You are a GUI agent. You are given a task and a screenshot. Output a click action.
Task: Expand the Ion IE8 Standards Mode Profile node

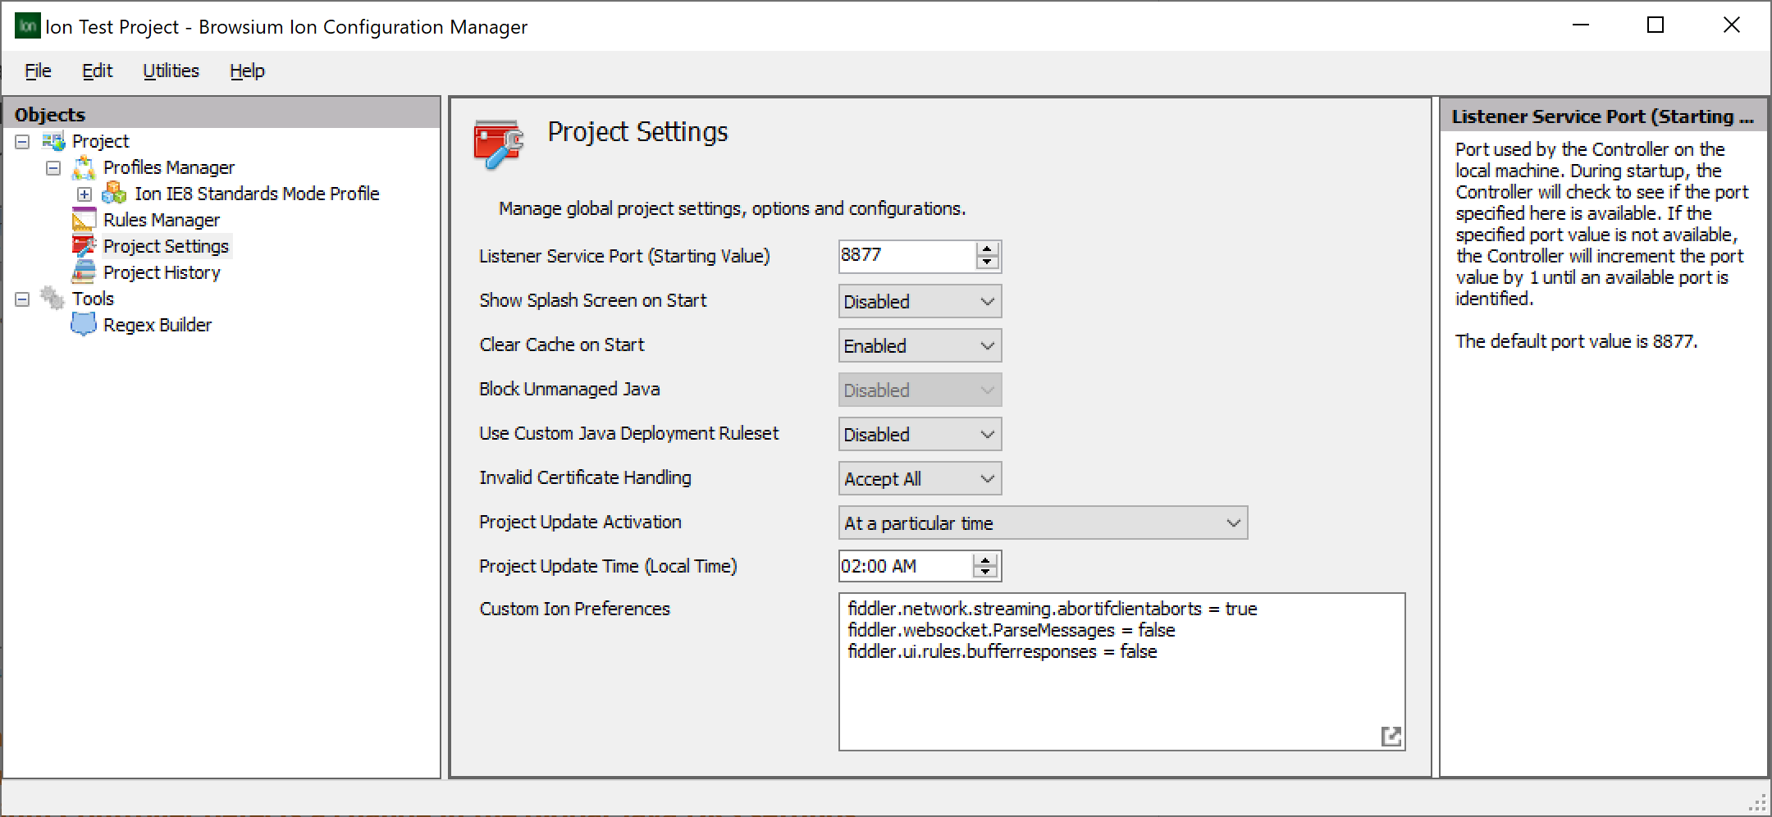tap(84, 193)
